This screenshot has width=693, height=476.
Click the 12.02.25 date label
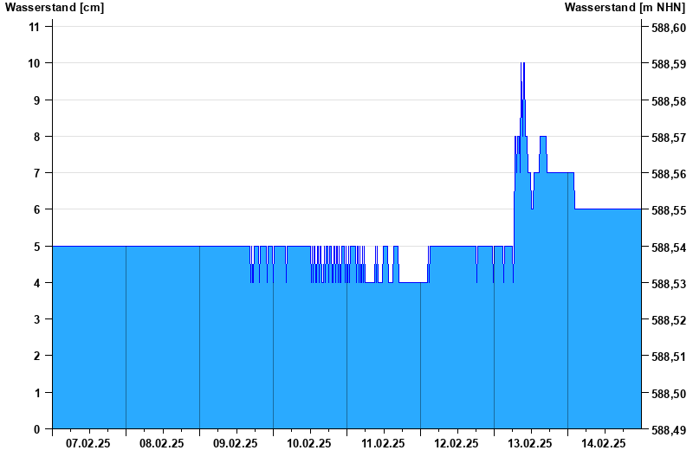[457, 443]
